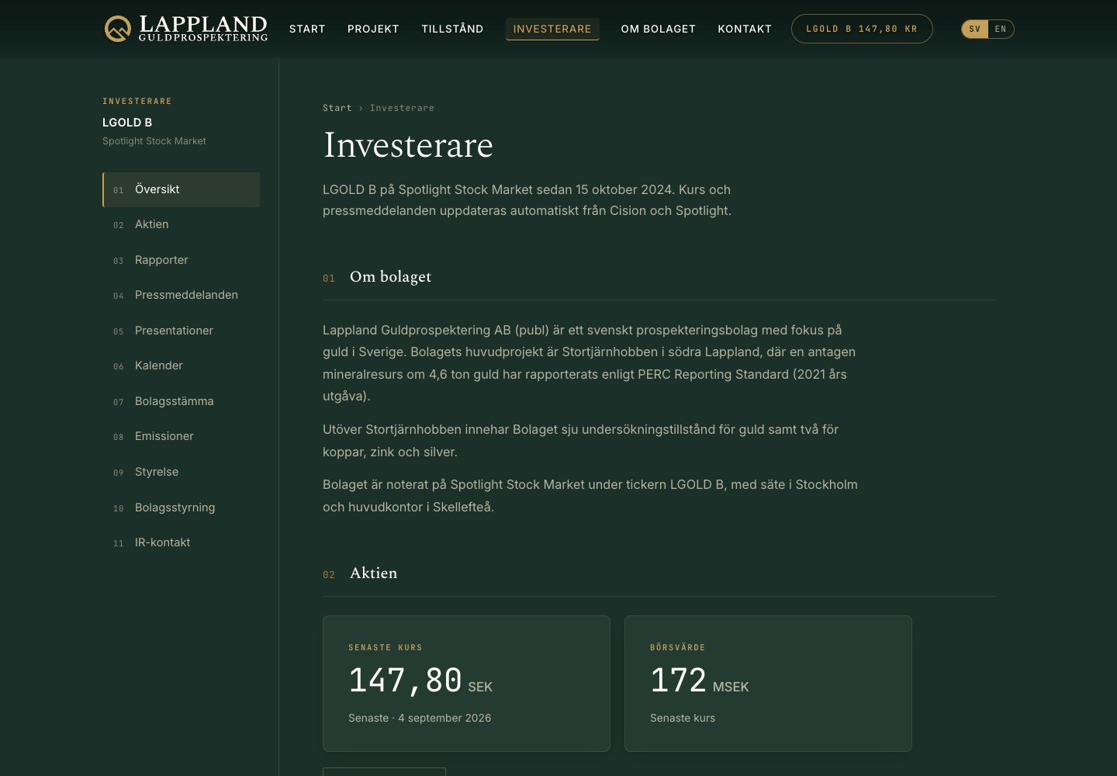Open the Start menu item

[307, 29]
